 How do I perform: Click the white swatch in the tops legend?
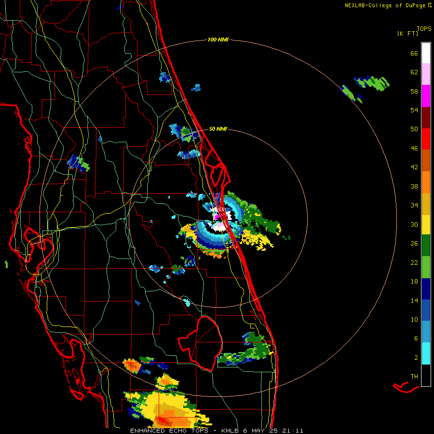click(426, 53)
